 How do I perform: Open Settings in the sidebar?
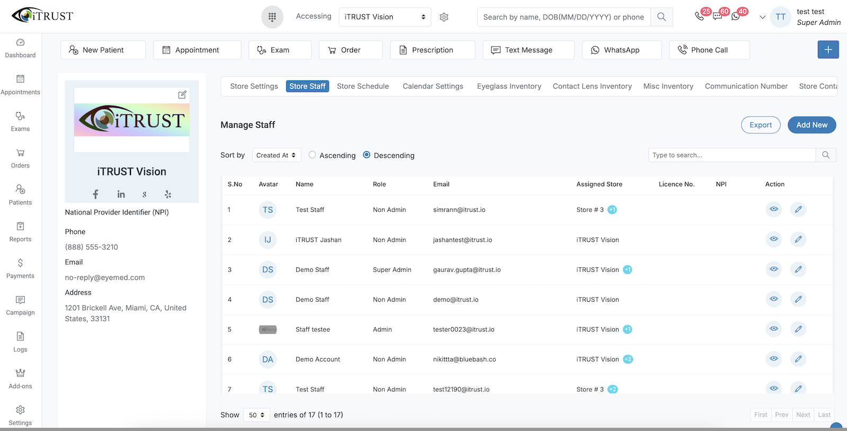(x=20, y=416)
